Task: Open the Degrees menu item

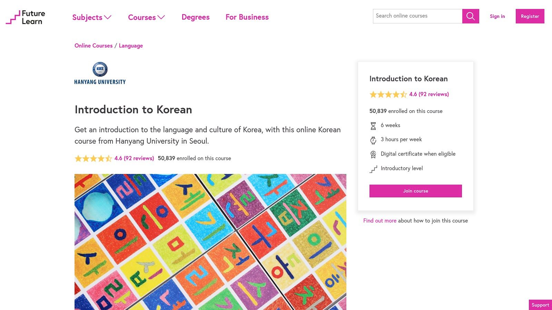Action: [x=196, y=17]
